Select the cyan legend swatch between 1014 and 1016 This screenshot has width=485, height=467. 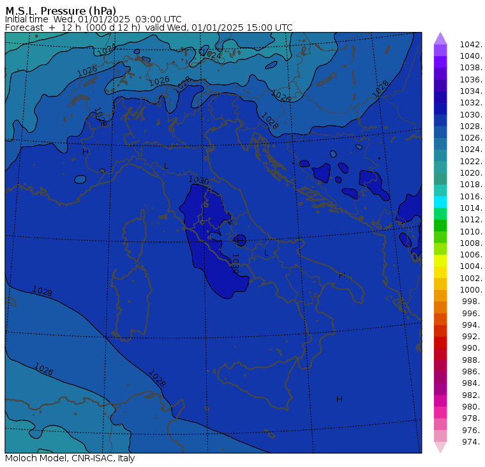(440, 202)
